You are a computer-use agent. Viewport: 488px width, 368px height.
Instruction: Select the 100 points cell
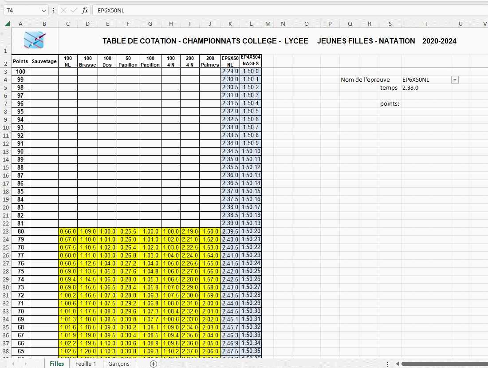(20, 71)
